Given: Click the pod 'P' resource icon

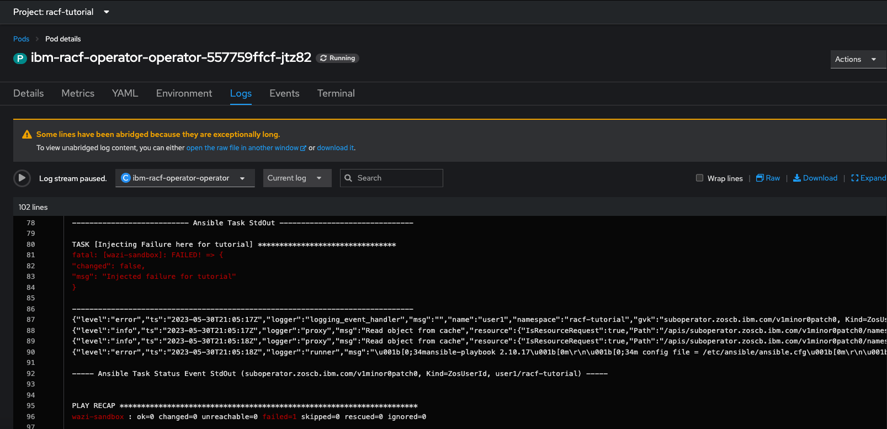Looking at the screenshot, I should click(x=20, y=58).
